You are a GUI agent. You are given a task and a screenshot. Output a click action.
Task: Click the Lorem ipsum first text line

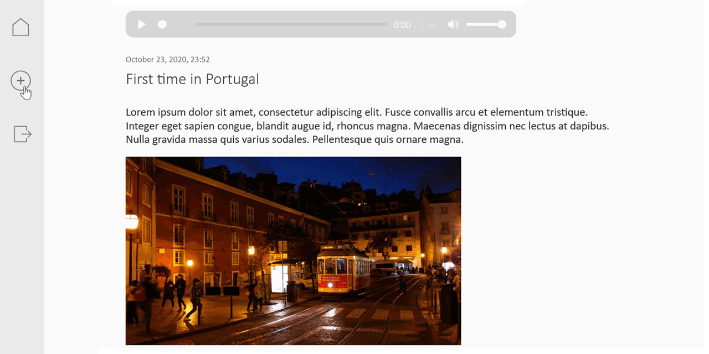tap(357, 112)
